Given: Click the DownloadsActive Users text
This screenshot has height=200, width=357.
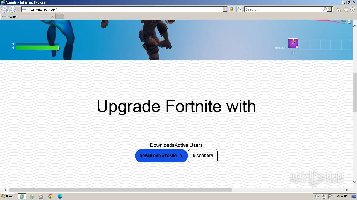Looking at the screenshot, I should click(x=176, y=145).
